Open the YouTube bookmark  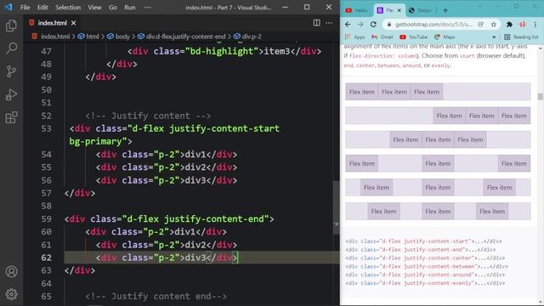pos(414,37)
